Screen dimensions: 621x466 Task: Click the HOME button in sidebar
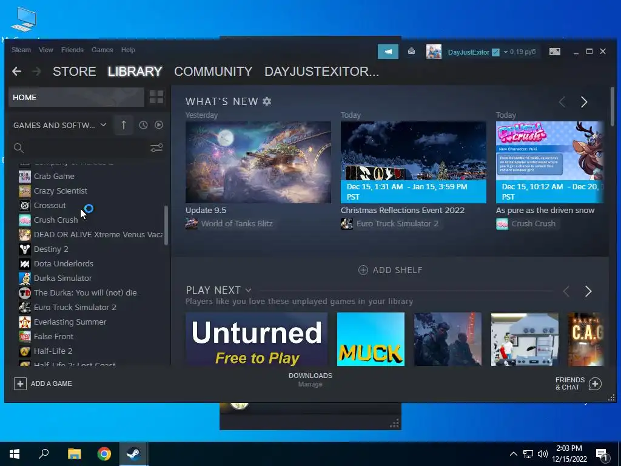tap(76, 98)
